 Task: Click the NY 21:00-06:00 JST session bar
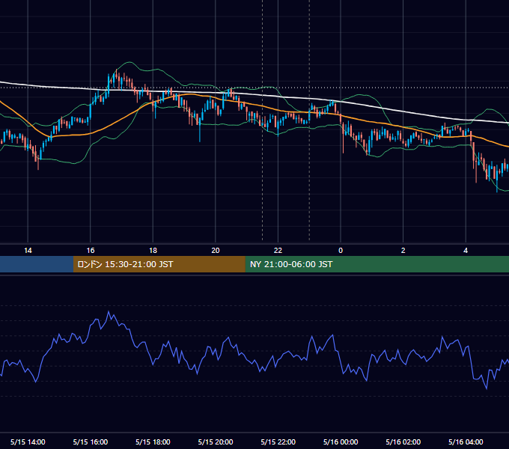[377, 264]
